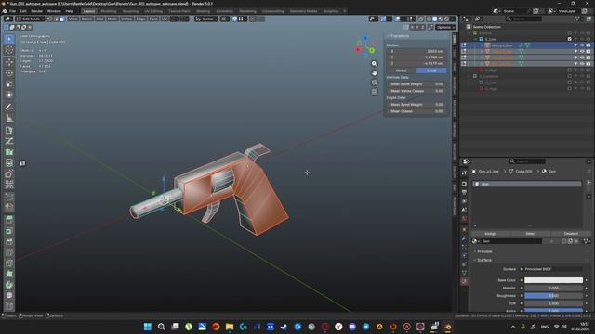Expand the Preview panel in material properties
This screenshot has width=595, height=334.
point(484,251)
